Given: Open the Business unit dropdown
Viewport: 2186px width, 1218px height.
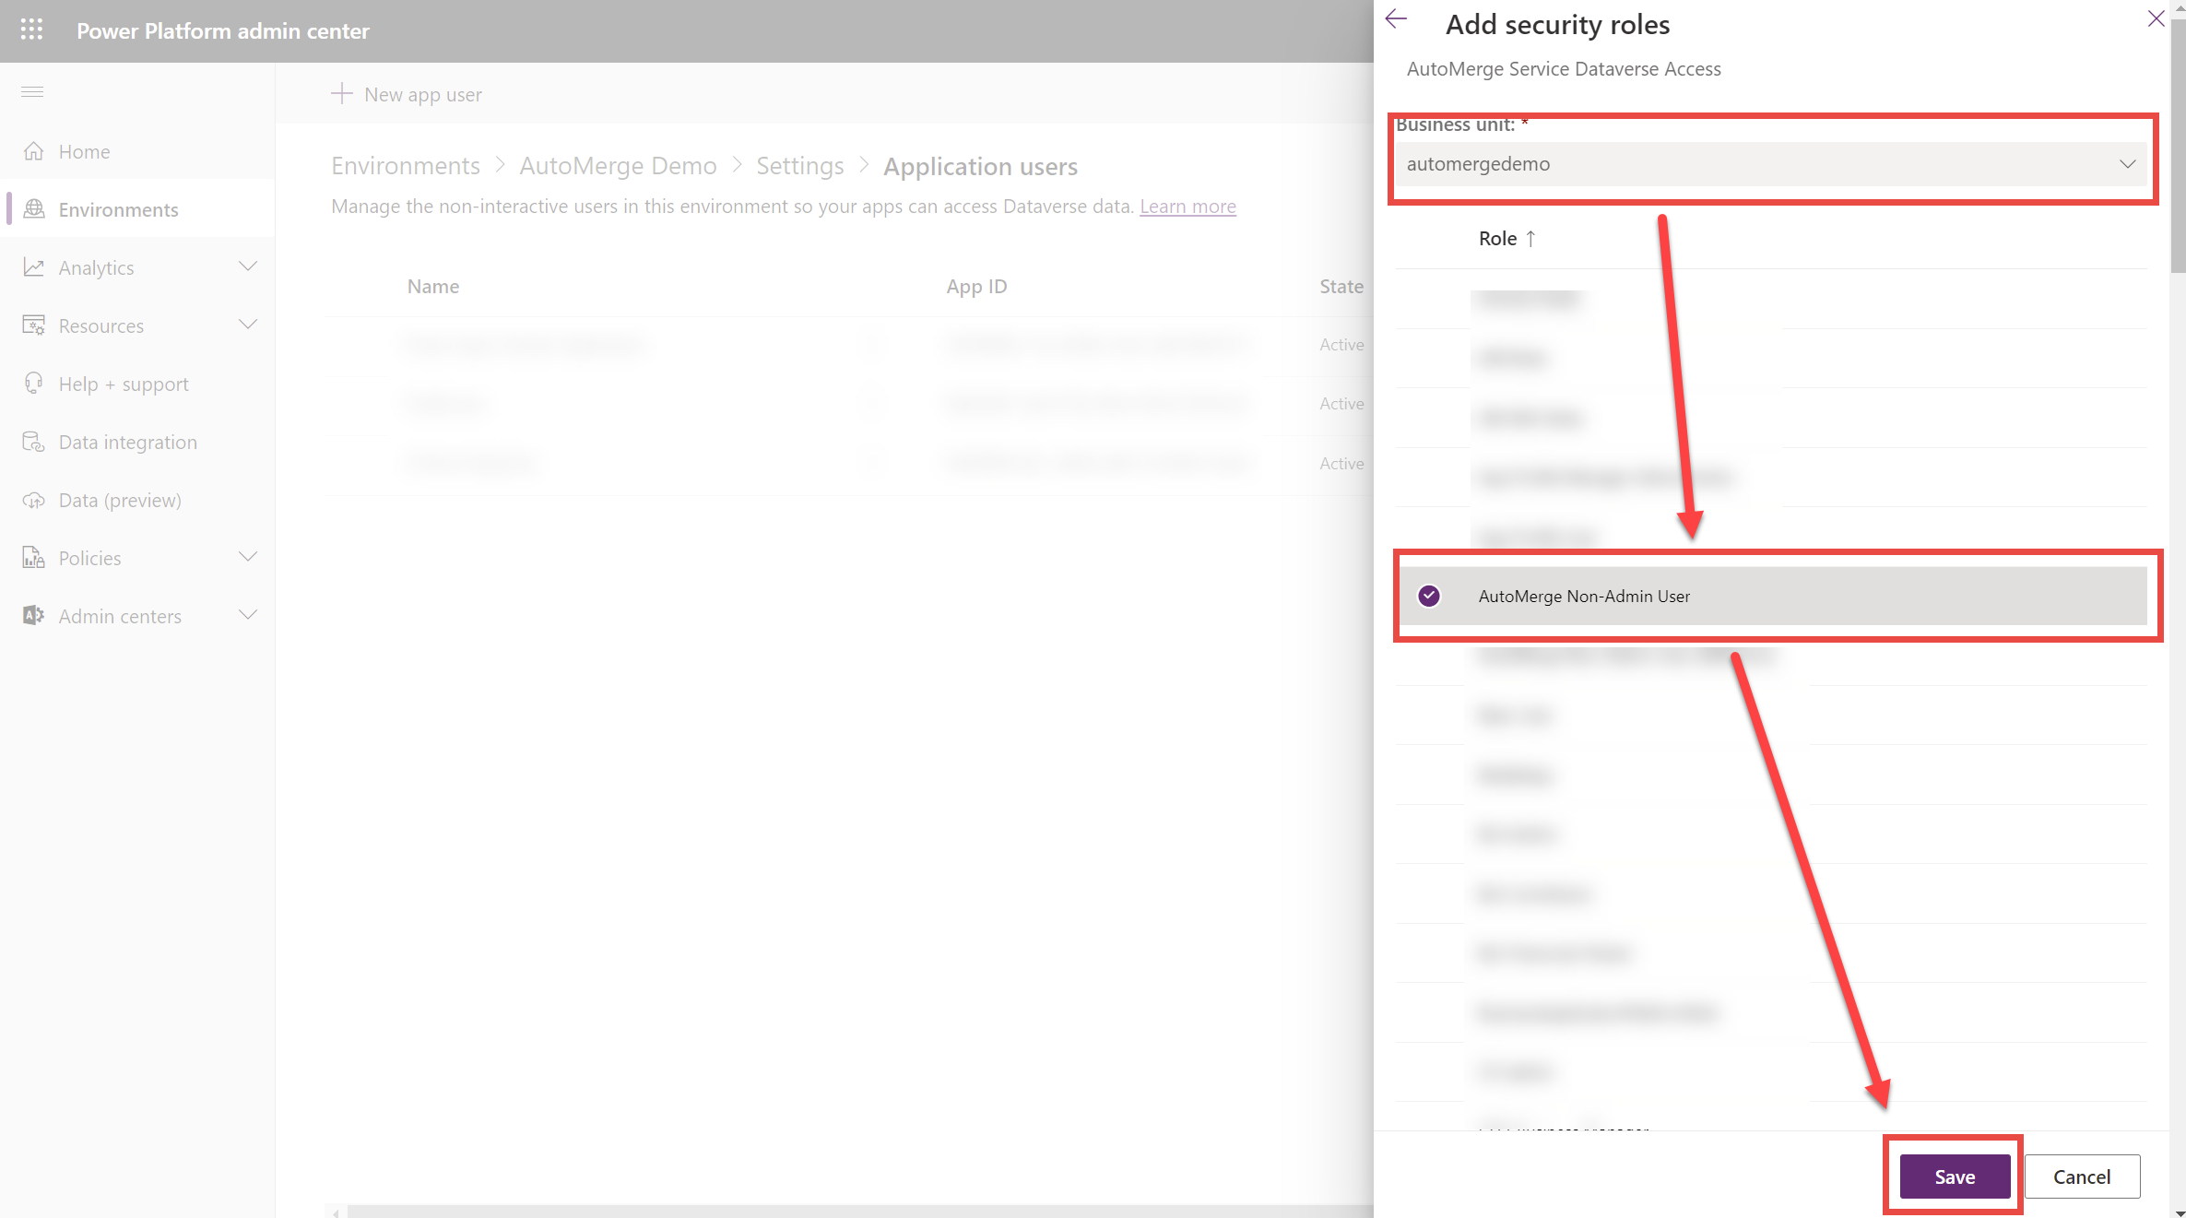Looking at the screenshot, I should pyautogui.click(x=1771, y=164).
